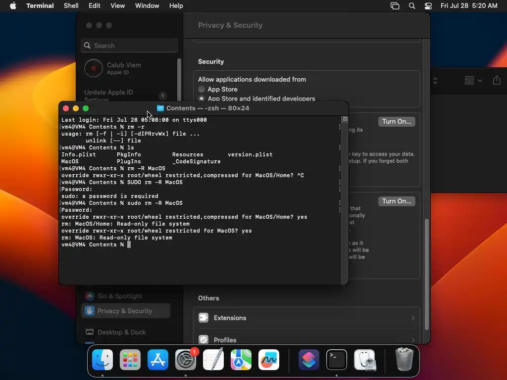The image size is (507, 380).
Task: Open the Apple menu
Action: [13, 6]
